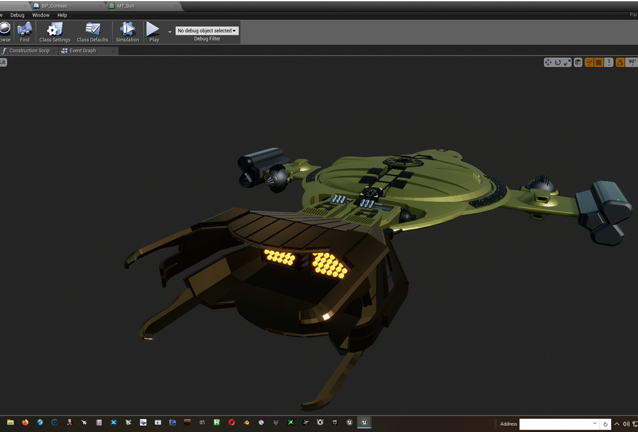This screenshot has width=638, height=432.
Task: Switch to the MT_Sun tab
Action: [x=143, y=6]
